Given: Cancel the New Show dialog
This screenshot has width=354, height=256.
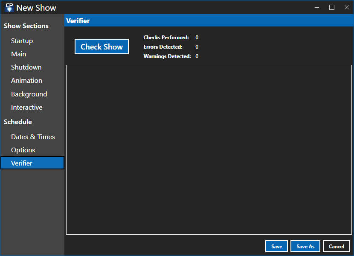Looking at the screenshot, I should [x=337, y=246].
